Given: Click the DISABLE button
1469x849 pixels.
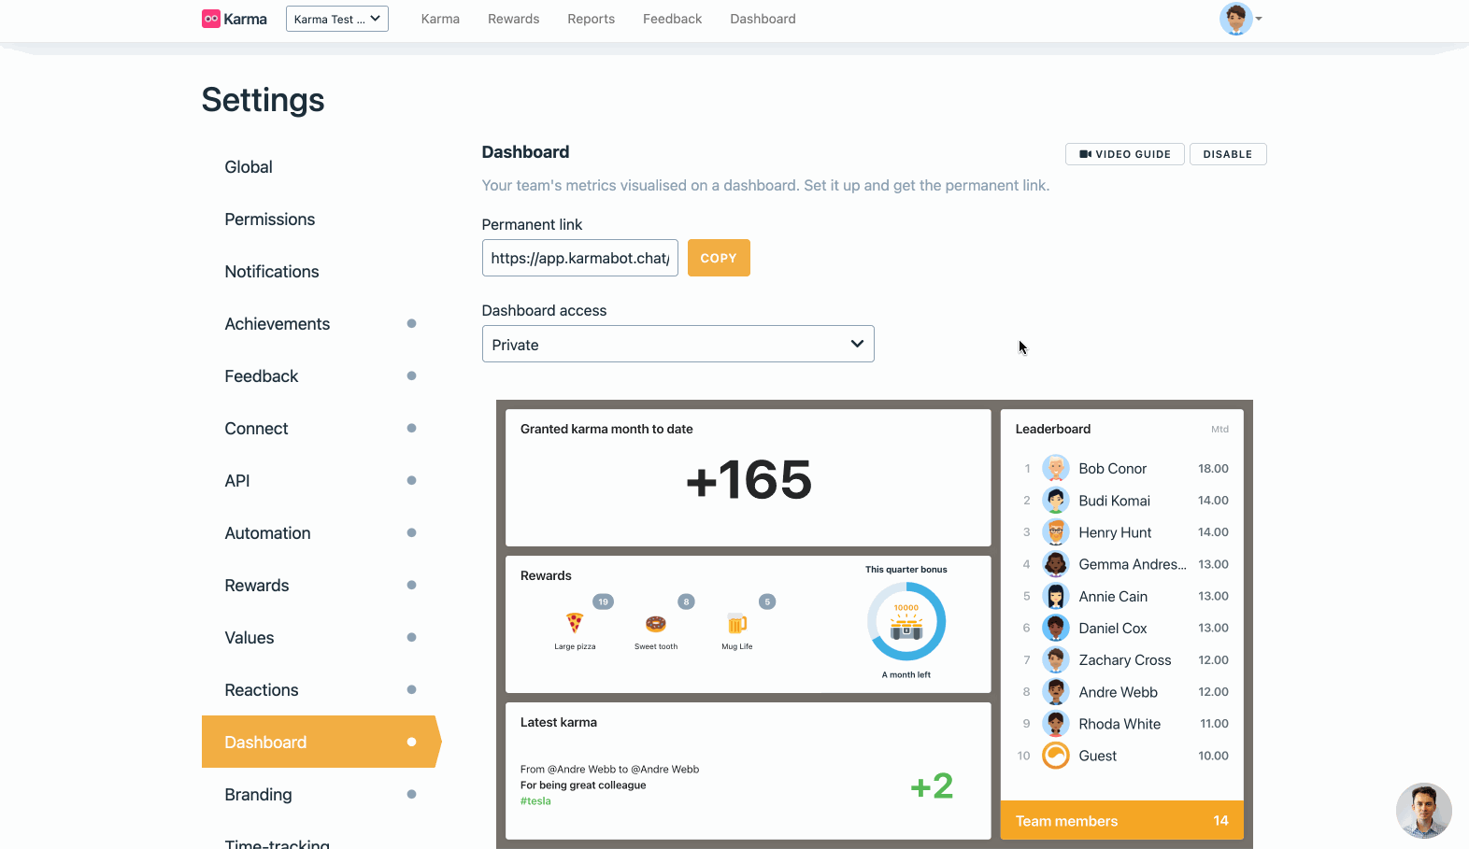Looking at the screenshot, I should pos(1228,154).
